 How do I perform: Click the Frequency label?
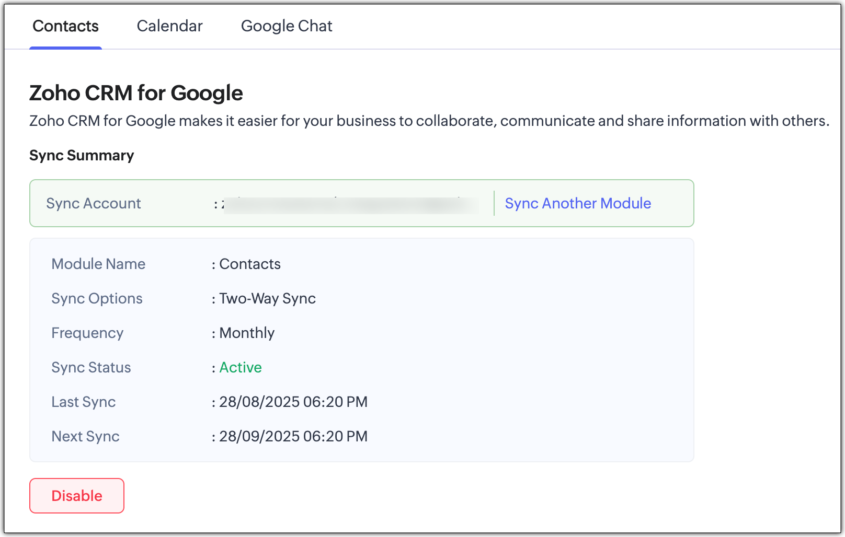[87, 333]
